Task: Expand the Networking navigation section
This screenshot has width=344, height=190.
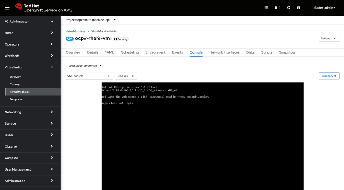Action: pyautogui.click(x=30, y=112)
